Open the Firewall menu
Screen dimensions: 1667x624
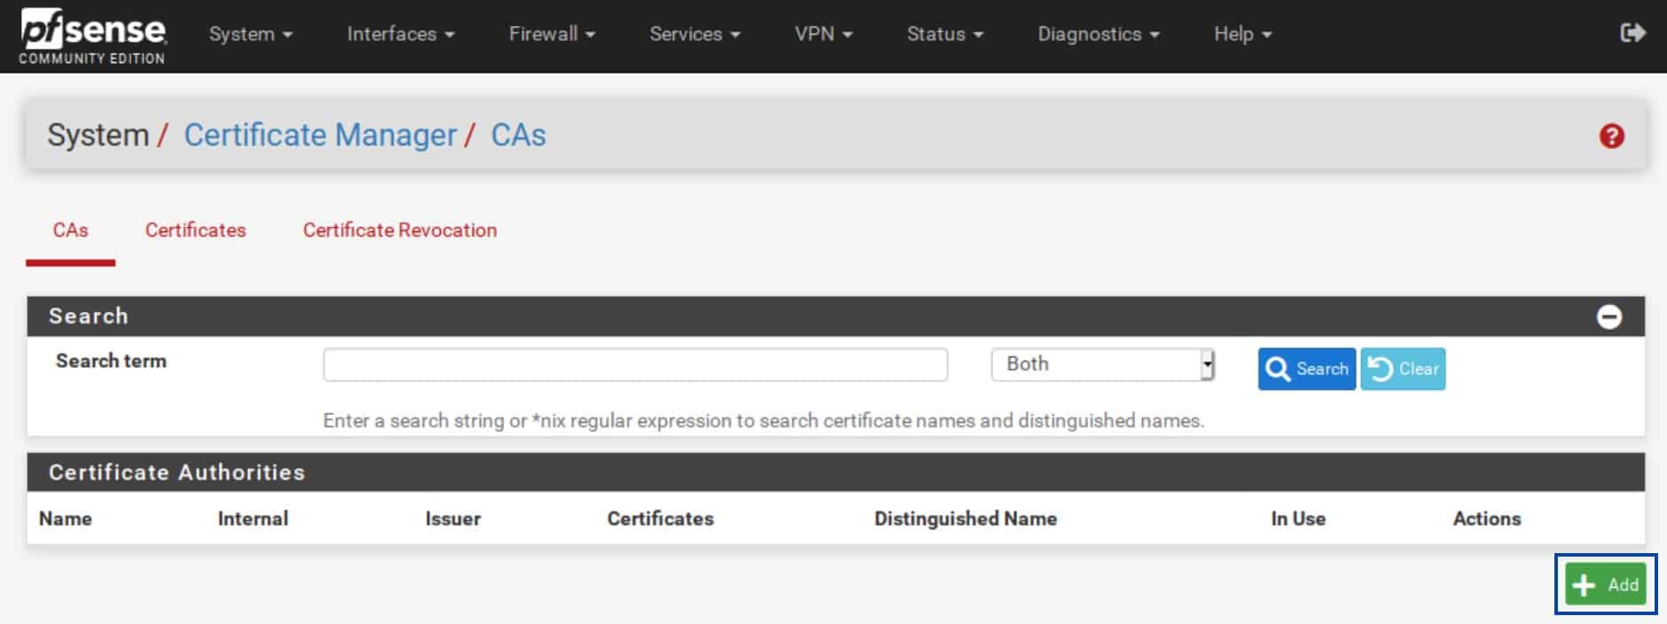point(552,34)
